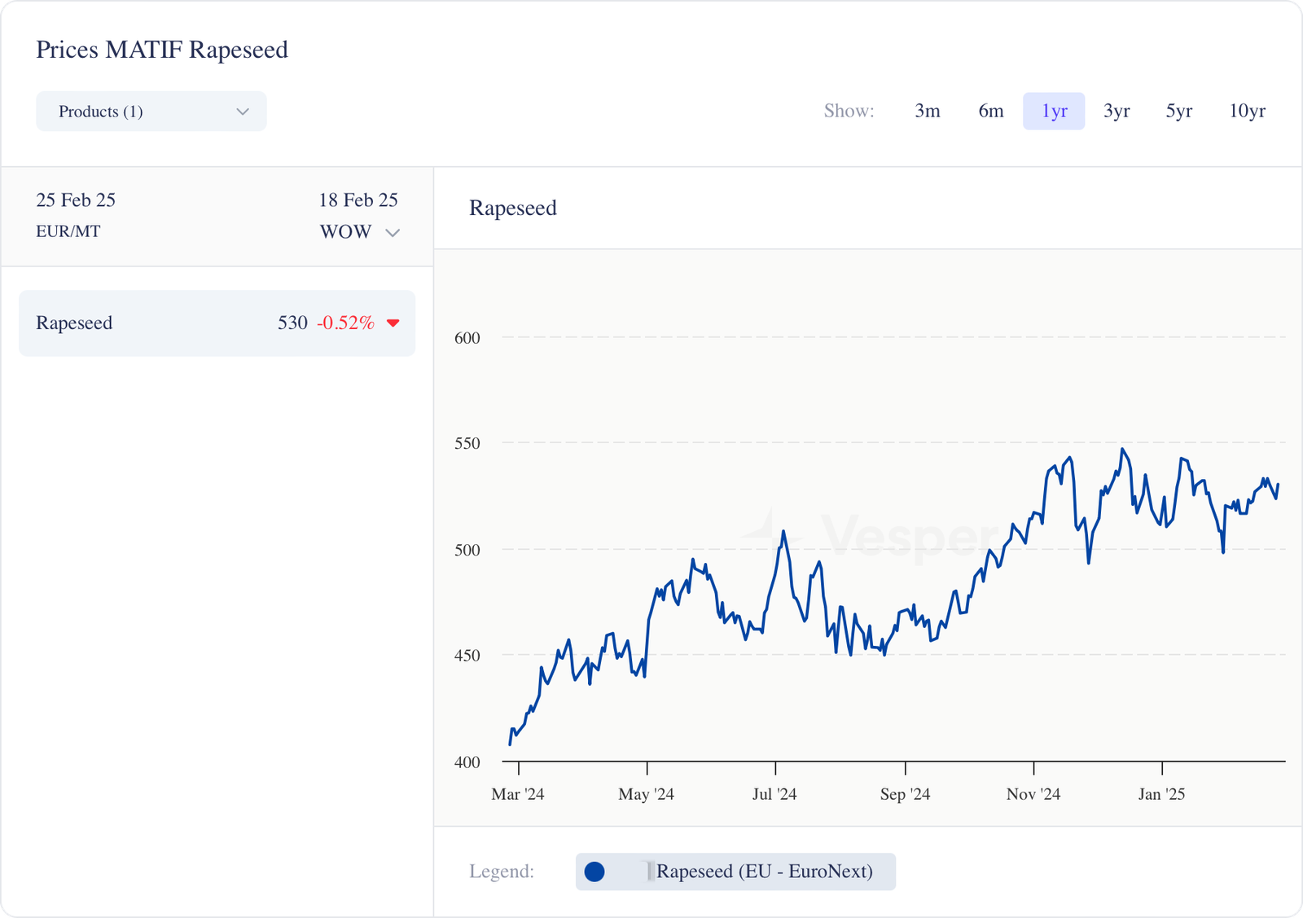Viewport: 1303px width, 918px height.
Task: Expand the WOW comparison chevron
Action: [x=393, y=233]
